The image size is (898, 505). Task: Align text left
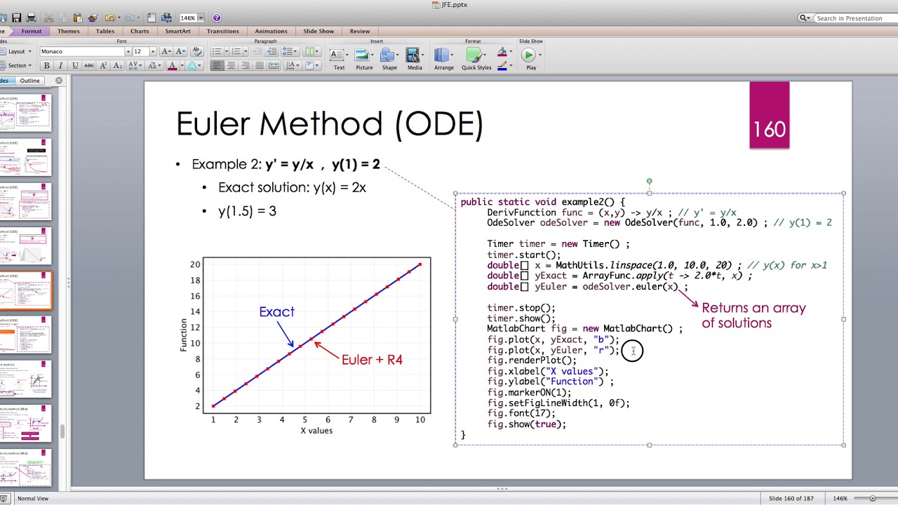217,65
